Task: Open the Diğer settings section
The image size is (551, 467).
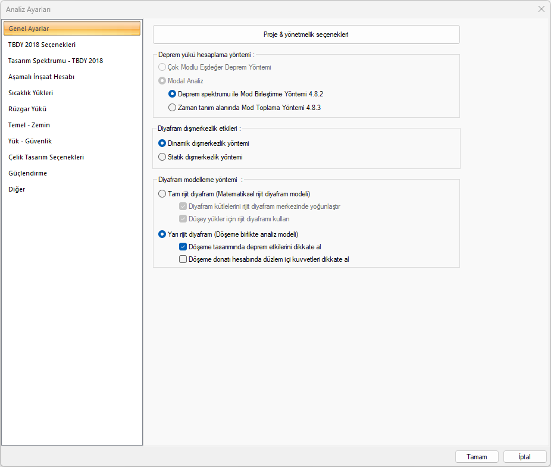Action: pyautogui.click(x=17, y=189)
